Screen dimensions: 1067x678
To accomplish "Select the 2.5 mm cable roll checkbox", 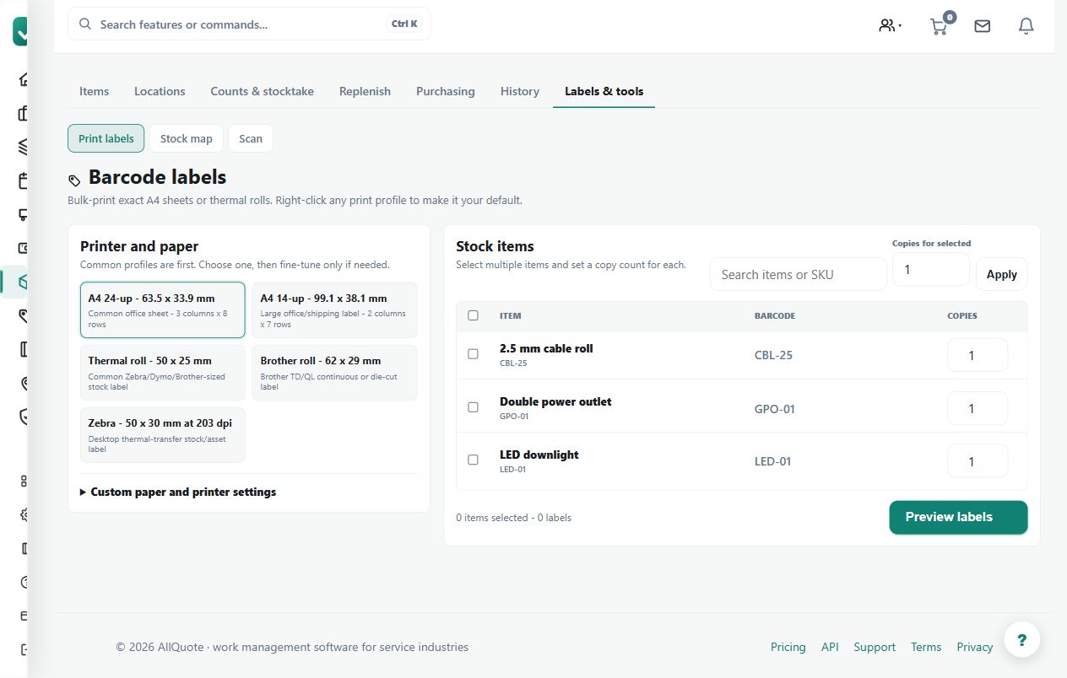I will tap(473, 354).
